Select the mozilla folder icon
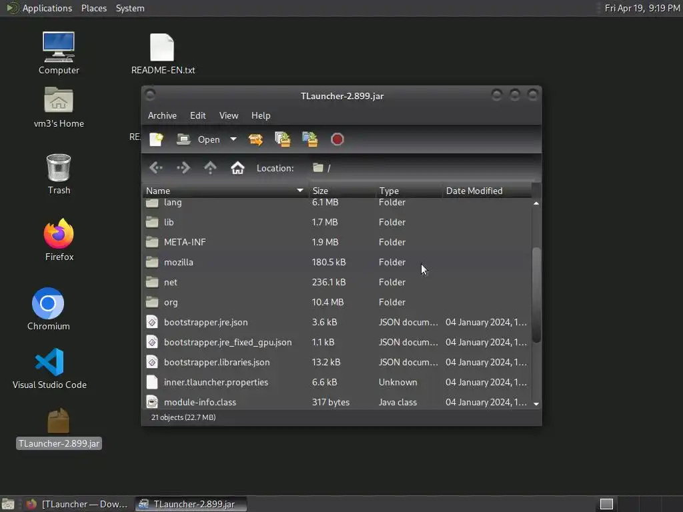The image size is (683, 512). point(152,262)
